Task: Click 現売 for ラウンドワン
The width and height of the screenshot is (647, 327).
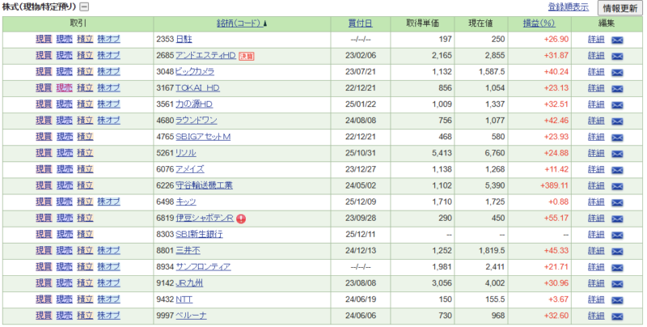Action: point(64,120)
